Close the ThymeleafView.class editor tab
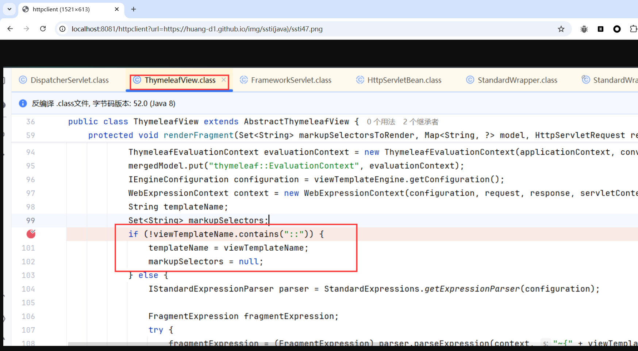 click(224, 80)
